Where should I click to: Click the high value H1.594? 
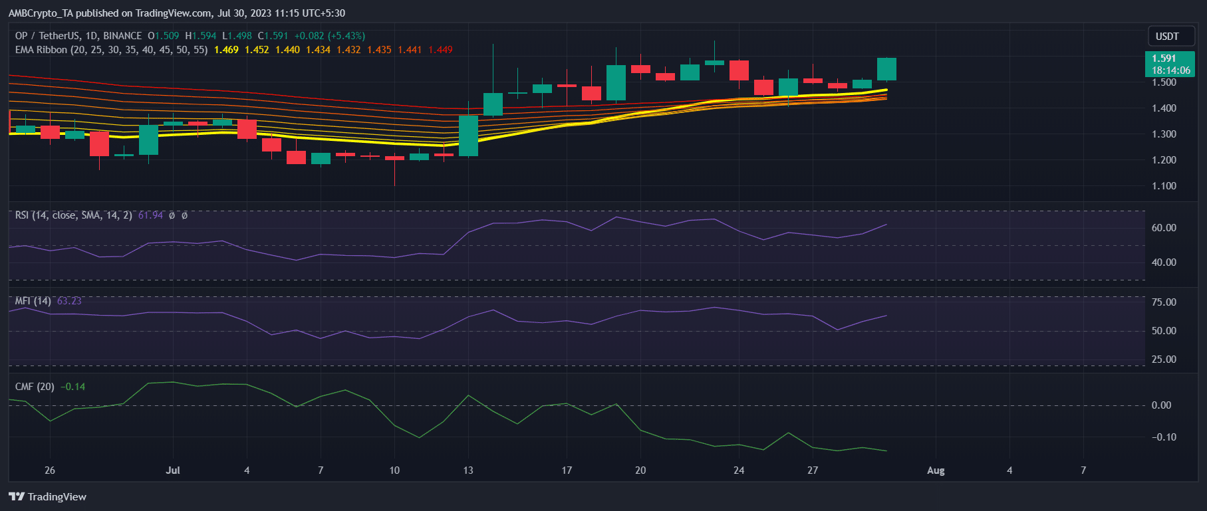pyautogui.click(x=201, y=36)
